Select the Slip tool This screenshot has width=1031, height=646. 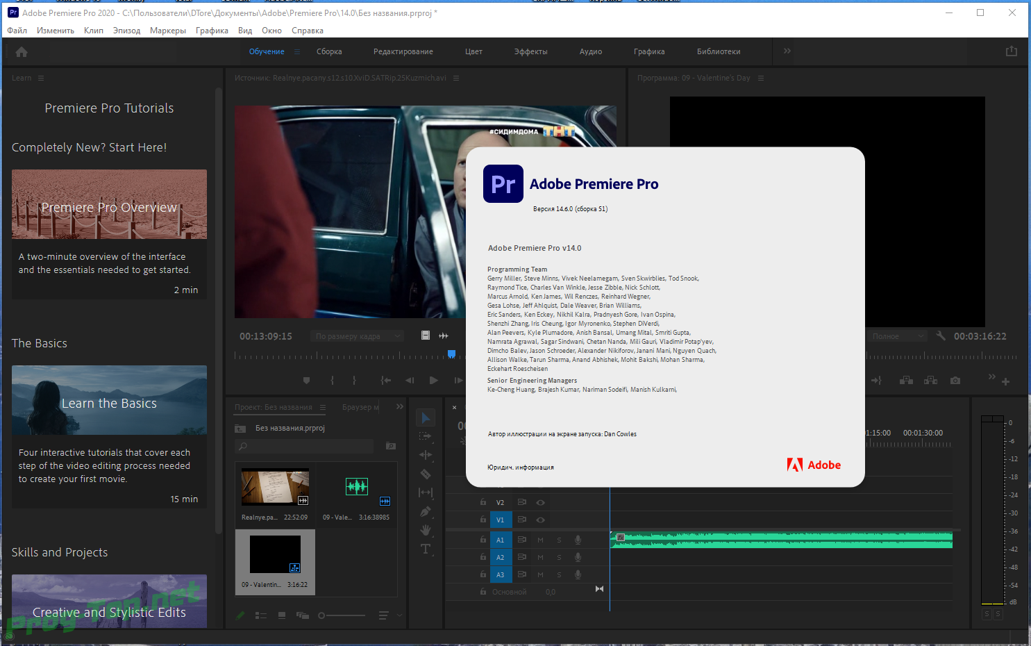pyautogui.click(x=426, y=492)
